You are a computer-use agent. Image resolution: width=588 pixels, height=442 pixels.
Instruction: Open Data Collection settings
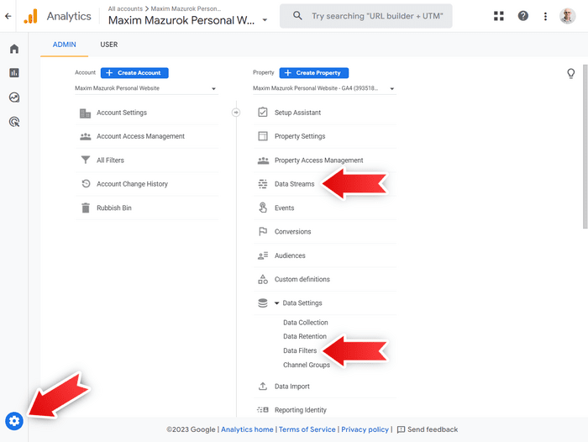[305, 323]
